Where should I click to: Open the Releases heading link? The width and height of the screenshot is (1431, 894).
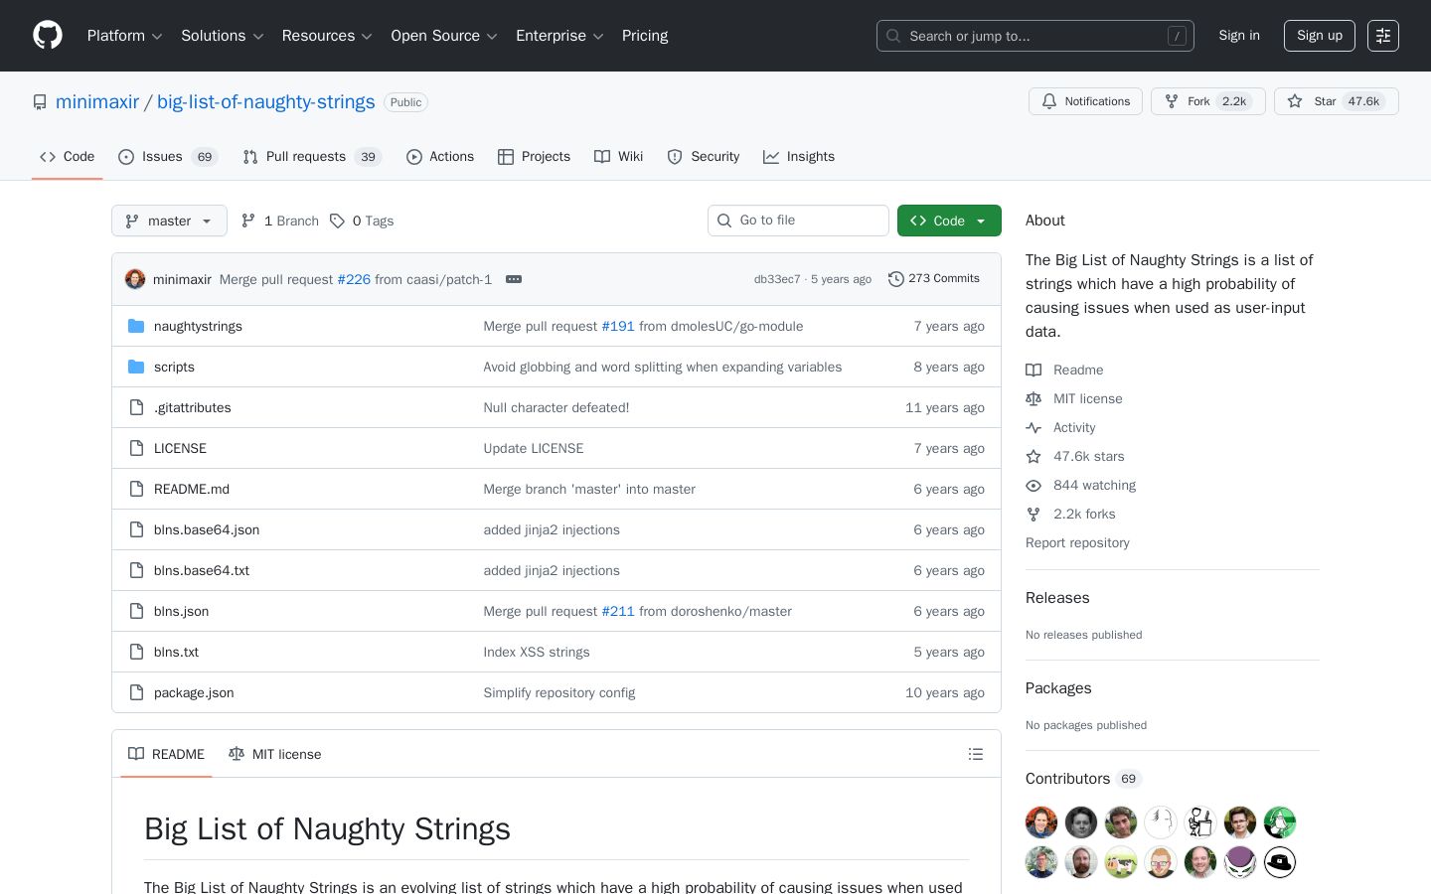(1057, 598)
